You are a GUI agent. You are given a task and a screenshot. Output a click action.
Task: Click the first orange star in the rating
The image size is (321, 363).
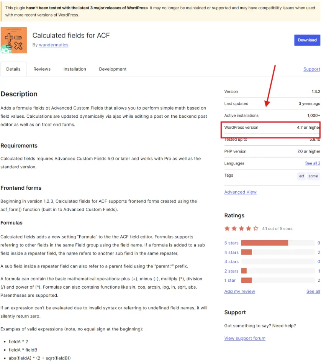tap(228, 228)
